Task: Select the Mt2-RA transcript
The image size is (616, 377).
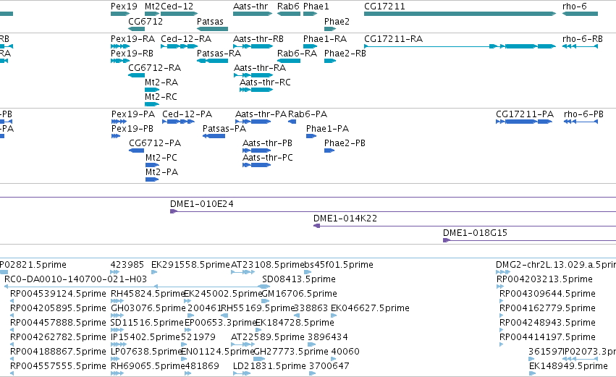Action: tap(152, 90)
